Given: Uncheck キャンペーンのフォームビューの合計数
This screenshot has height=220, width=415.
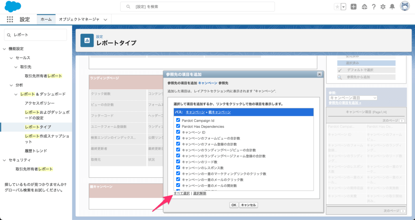Looking at the screenshot, I should coord(178,138).
